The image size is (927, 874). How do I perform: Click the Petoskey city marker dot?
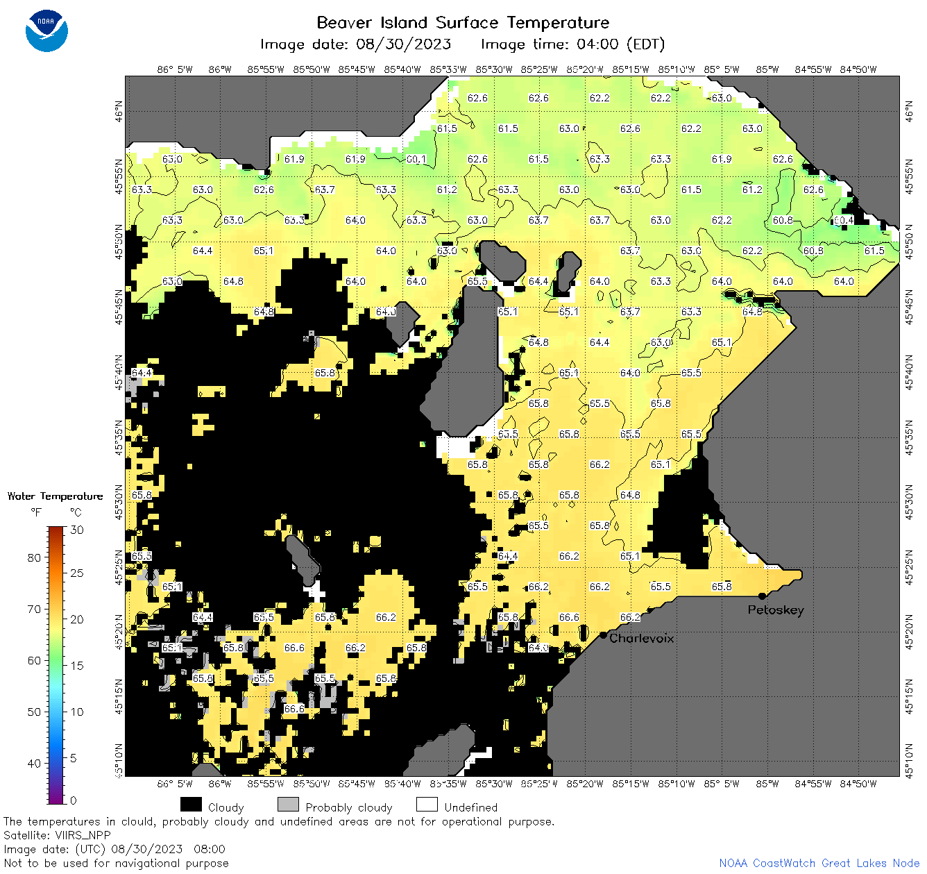tap(762, 596)
